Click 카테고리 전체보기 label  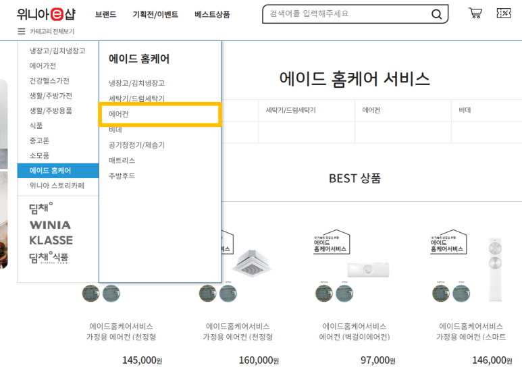click(52, 31)
